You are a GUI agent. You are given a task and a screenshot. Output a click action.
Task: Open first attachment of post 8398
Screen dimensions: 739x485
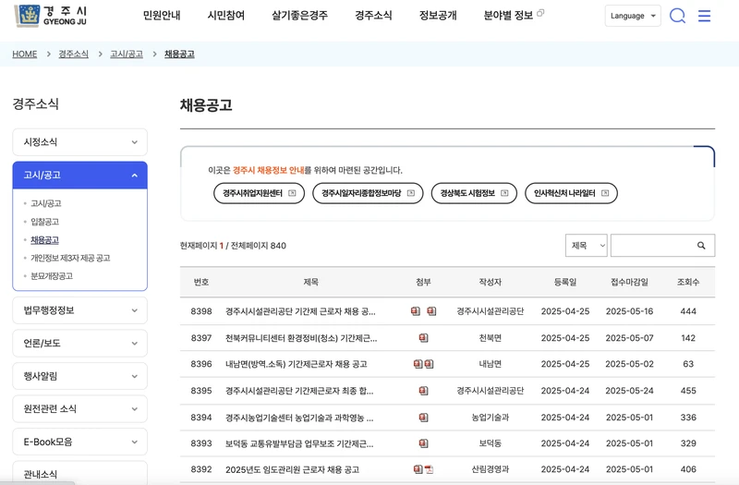[415, 311]
